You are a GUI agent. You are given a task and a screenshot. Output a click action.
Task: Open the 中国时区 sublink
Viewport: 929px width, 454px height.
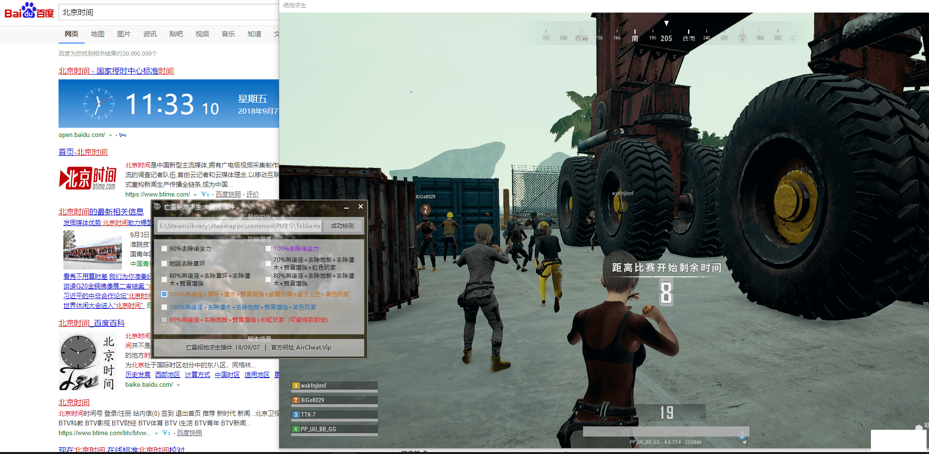pos(227,375)
